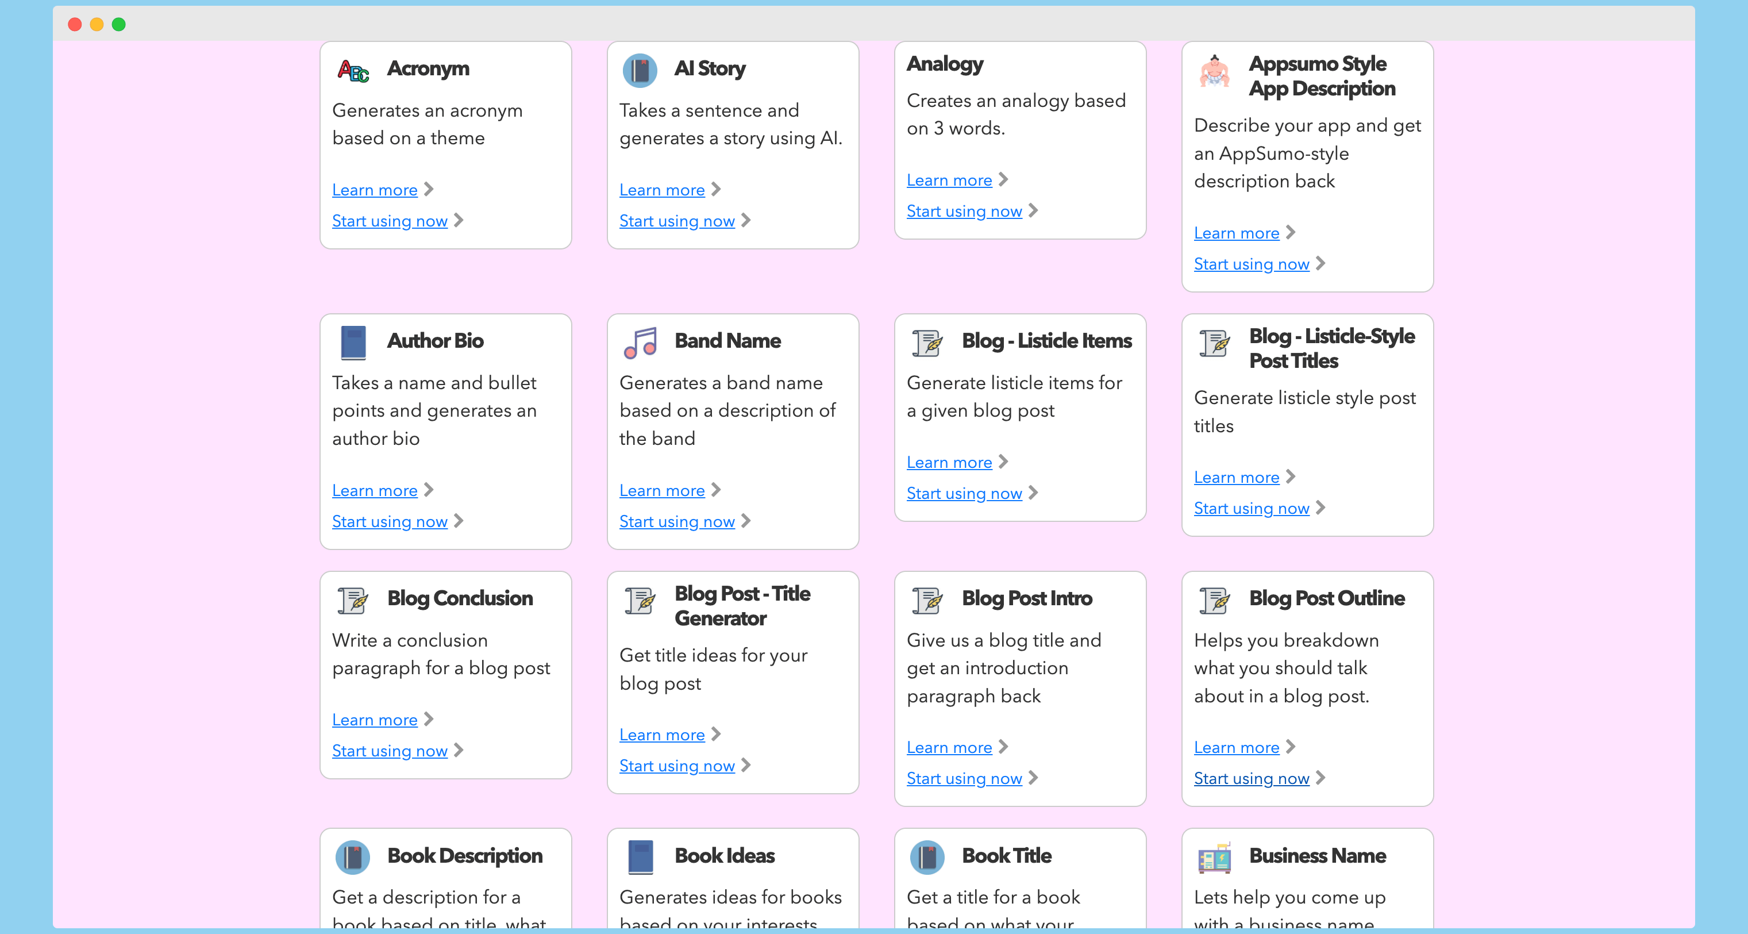Start using Blog Post Intro now

coord(964,779)
